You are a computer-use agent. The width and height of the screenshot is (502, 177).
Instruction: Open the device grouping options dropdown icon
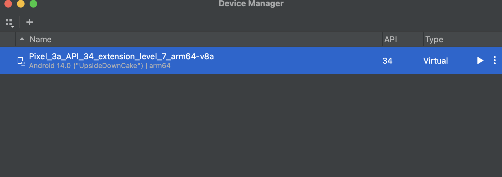pos(10,23)
